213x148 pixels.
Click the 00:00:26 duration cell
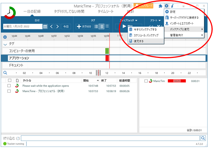125,91
